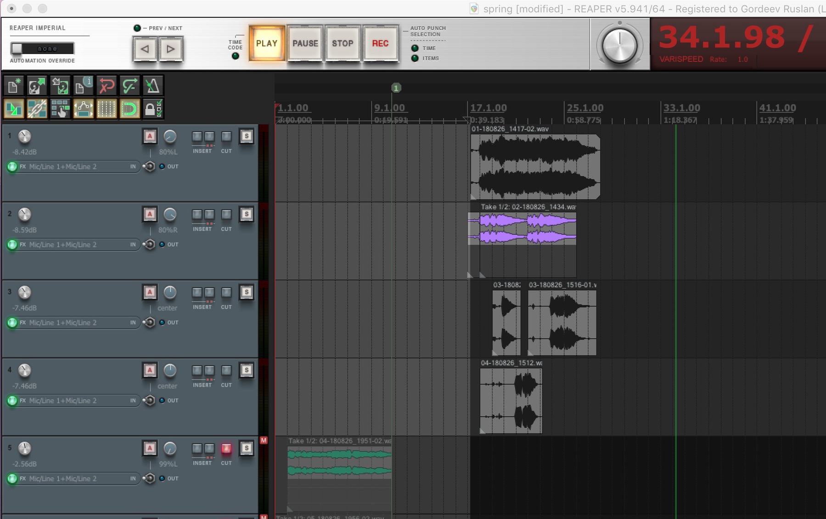
Task: Toggle snap via the magnet icon
Action: click(129, 109)
